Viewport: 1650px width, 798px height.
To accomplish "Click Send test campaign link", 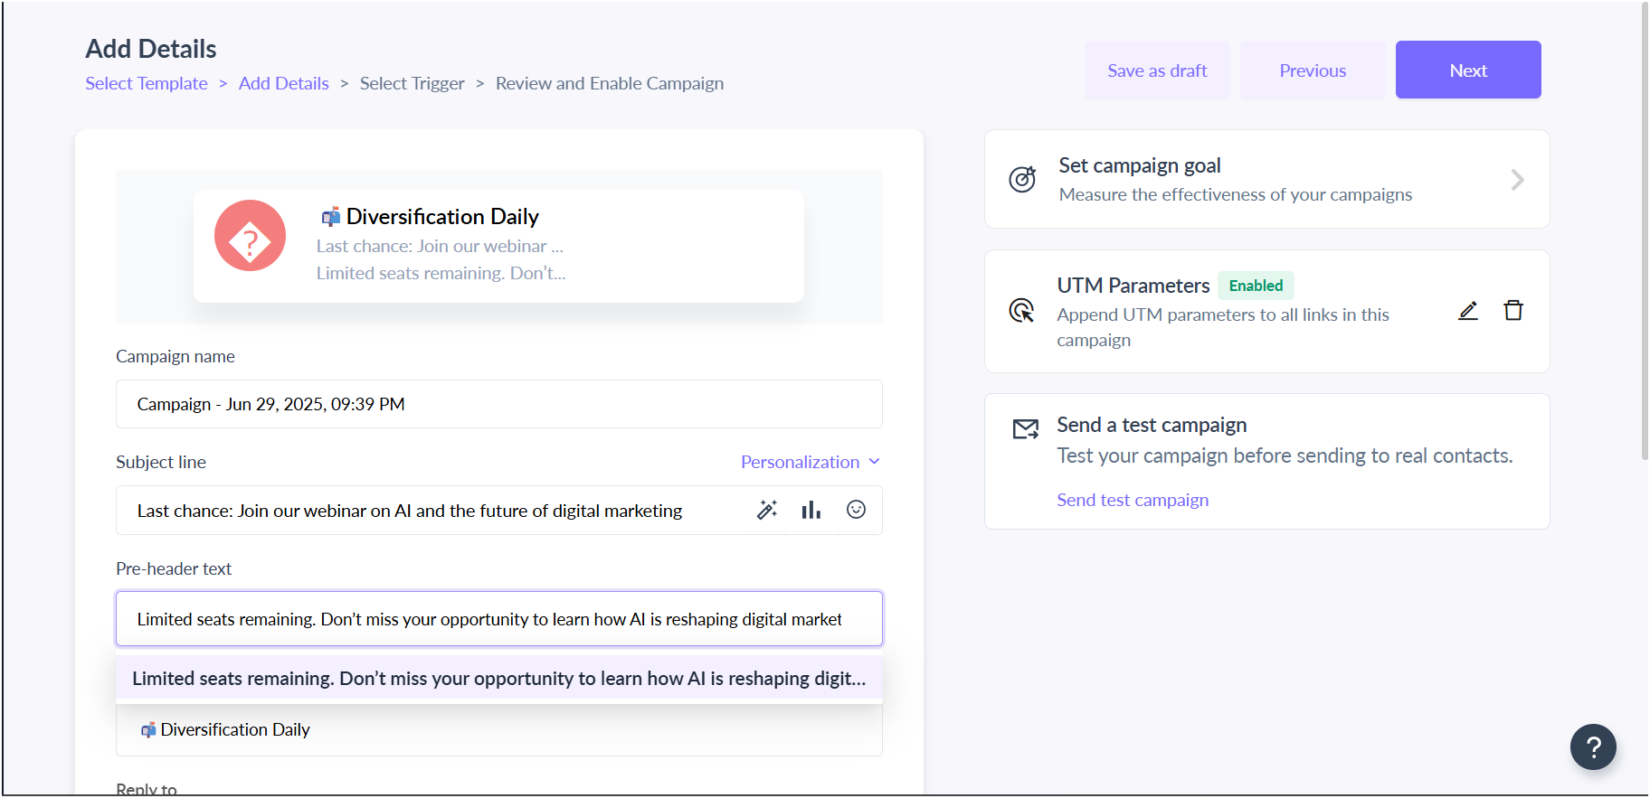I will 1133,500.
